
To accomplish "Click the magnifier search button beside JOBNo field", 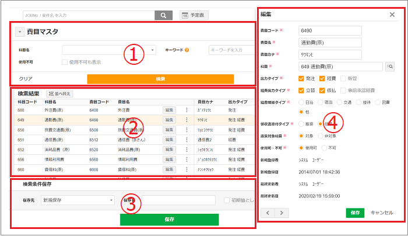I will pyautogui.click(x=163, y=15).
